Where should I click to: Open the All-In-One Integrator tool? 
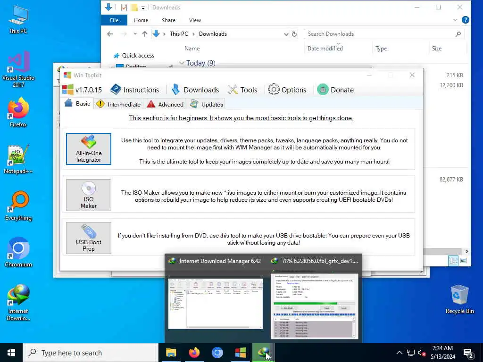(88, 149)
